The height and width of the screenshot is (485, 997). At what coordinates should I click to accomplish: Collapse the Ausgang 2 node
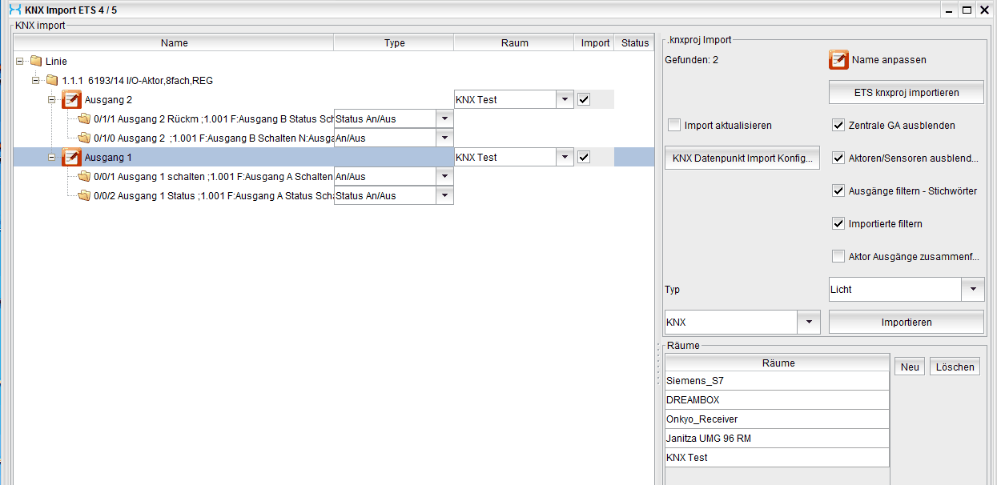pyautogui.click(x=51, y=99)
